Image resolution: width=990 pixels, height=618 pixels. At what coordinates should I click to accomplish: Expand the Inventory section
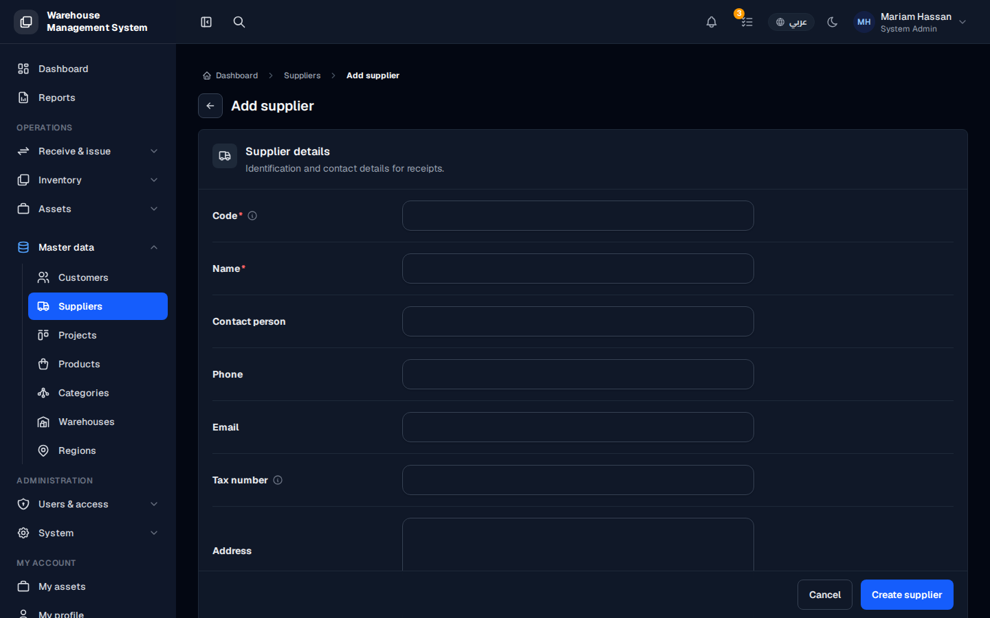[x=88, y=180]
